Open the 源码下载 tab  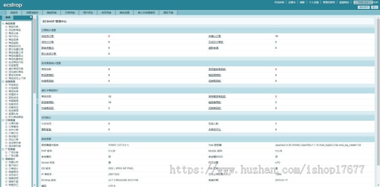pyautogui.click(x=168, y=13)
